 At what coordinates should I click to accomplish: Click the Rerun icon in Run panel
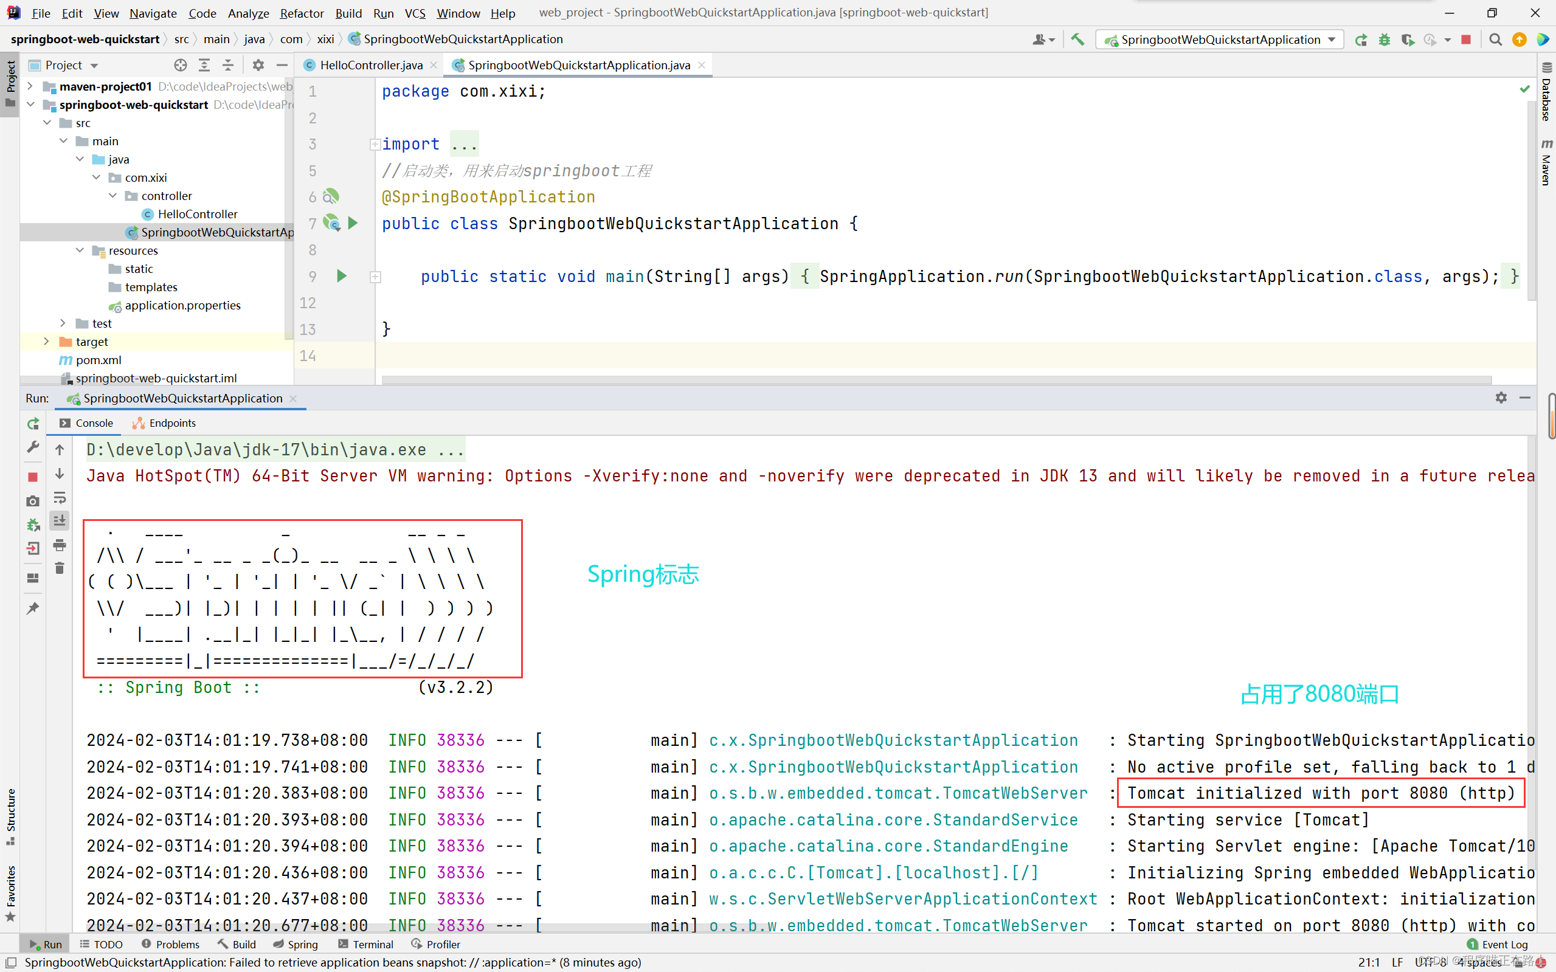coord(33,424)
